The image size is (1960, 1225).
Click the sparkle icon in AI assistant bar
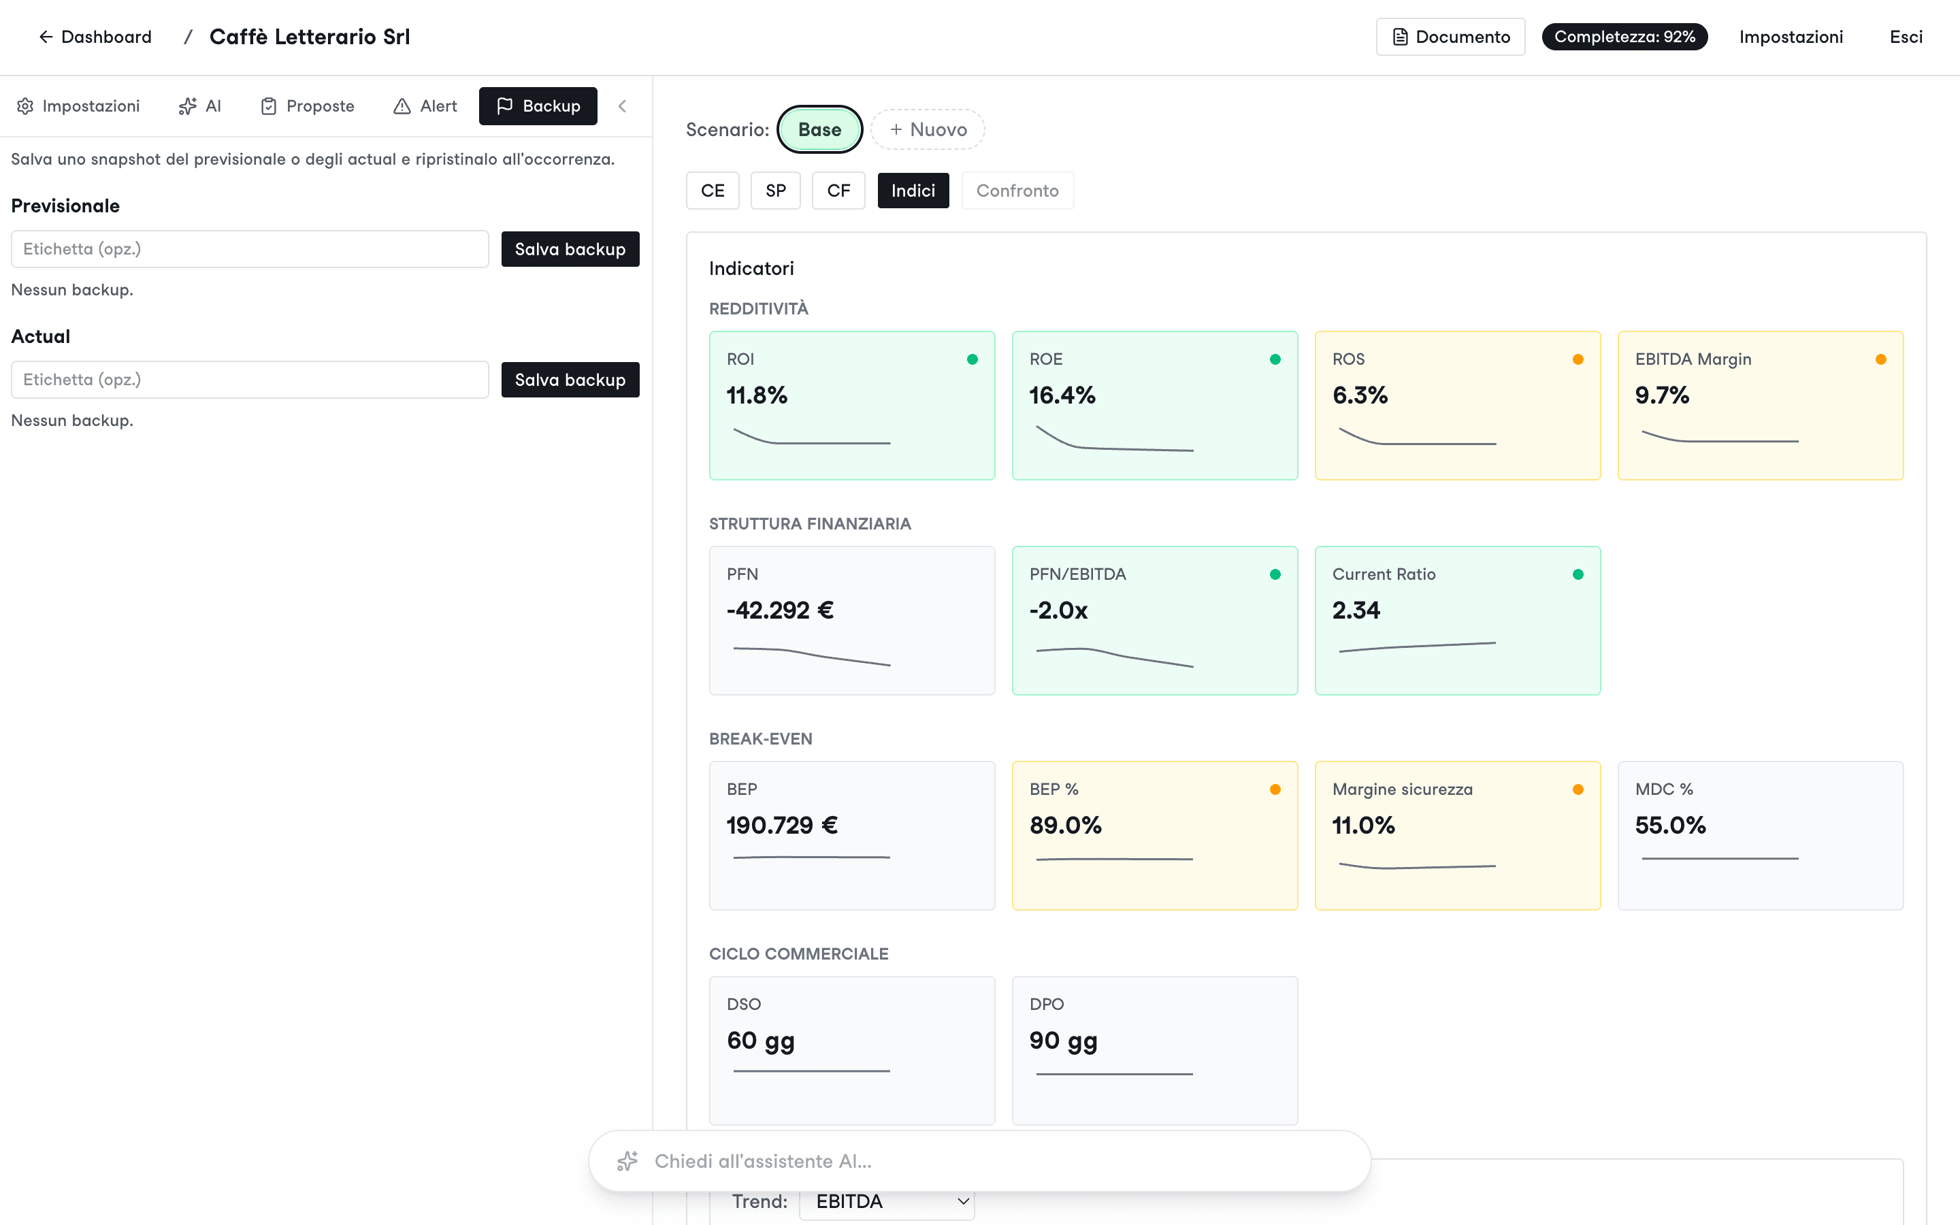(x=627, y=1161)
